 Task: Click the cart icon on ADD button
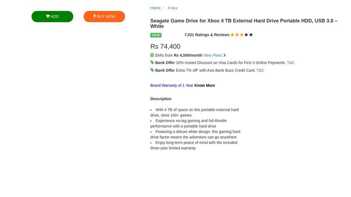pos(48,17)
